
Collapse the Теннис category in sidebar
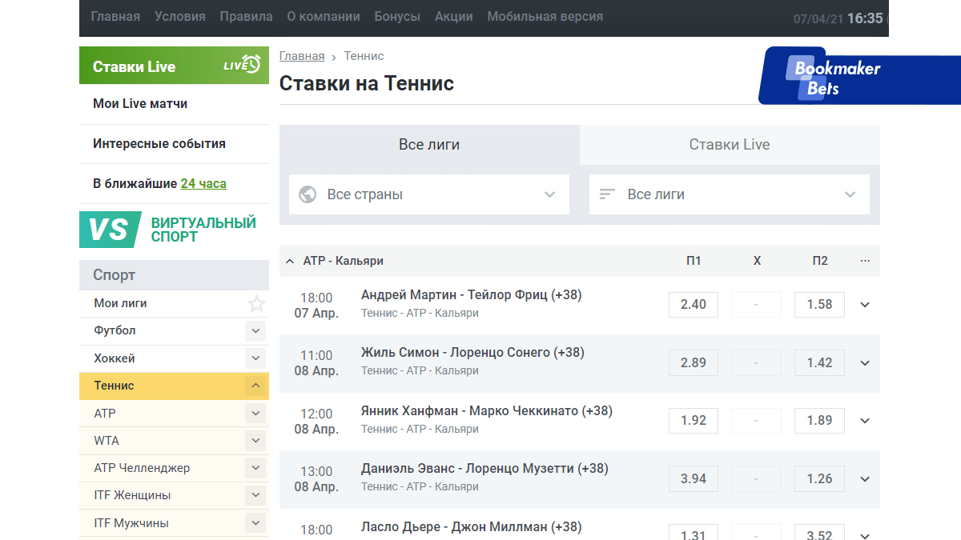point(255,386)
